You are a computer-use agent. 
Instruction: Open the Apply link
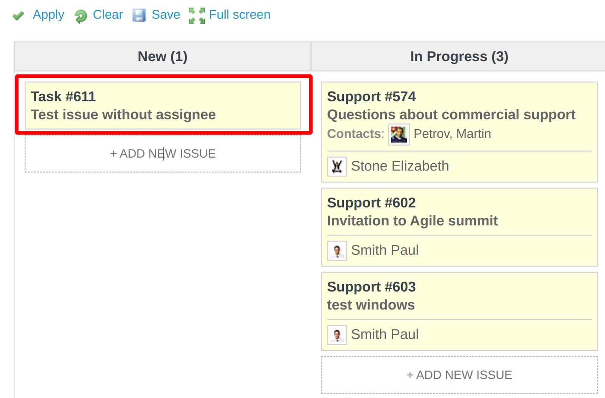pos(48,15)
